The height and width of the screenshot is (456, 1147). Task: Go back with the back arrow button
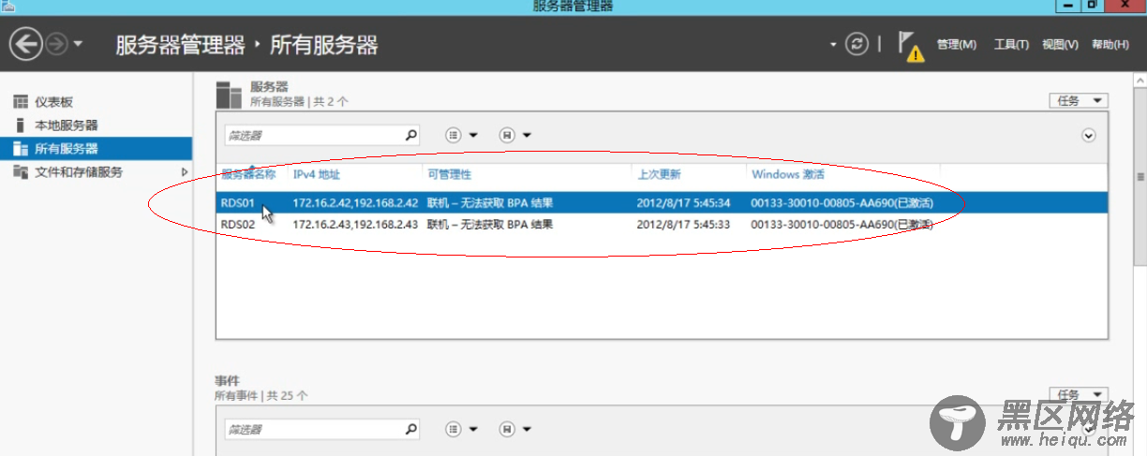tap(26, 43)
